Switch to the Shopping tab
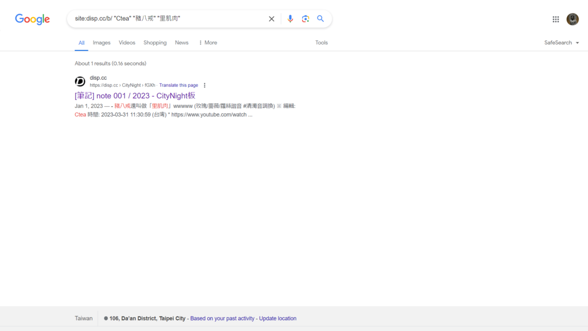 tap(155, 43)
